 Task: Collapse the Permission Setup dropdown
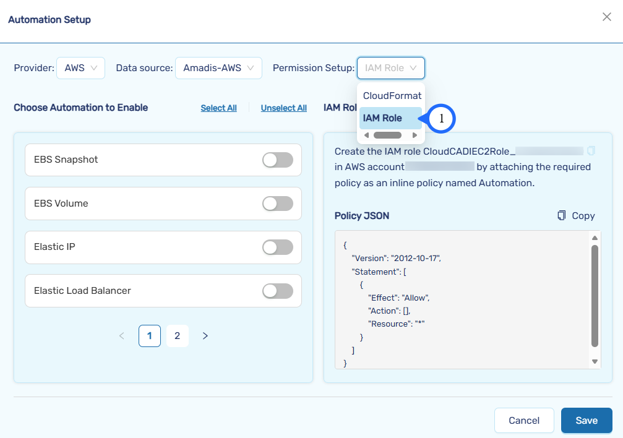390,68
